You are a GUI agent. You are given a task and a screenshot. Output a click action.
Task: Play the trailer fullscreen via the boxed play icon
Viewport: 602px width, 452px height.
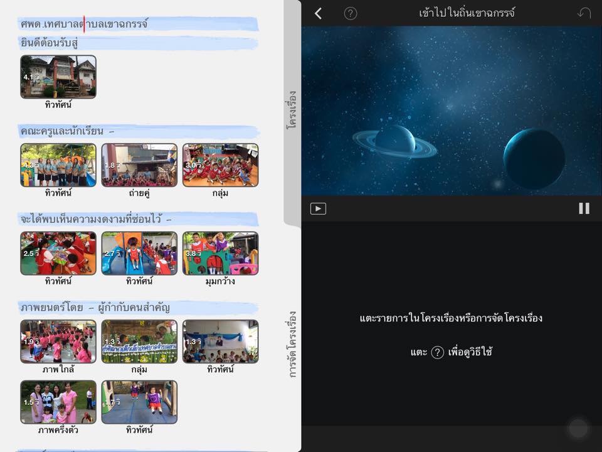point(318,208)
